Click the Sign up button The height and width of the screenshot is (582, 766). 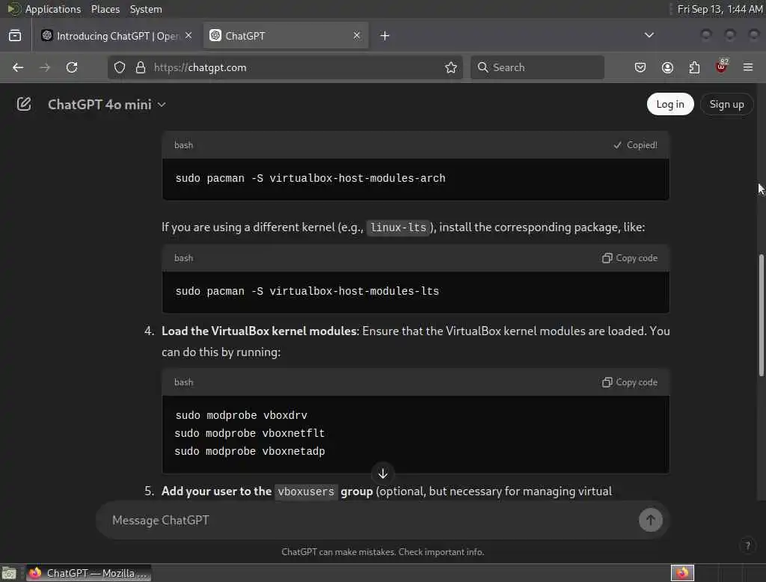726,104
